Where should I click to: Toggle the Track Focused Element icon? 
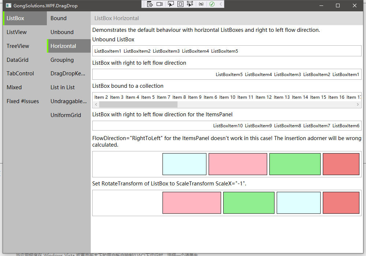coord(190,4)
